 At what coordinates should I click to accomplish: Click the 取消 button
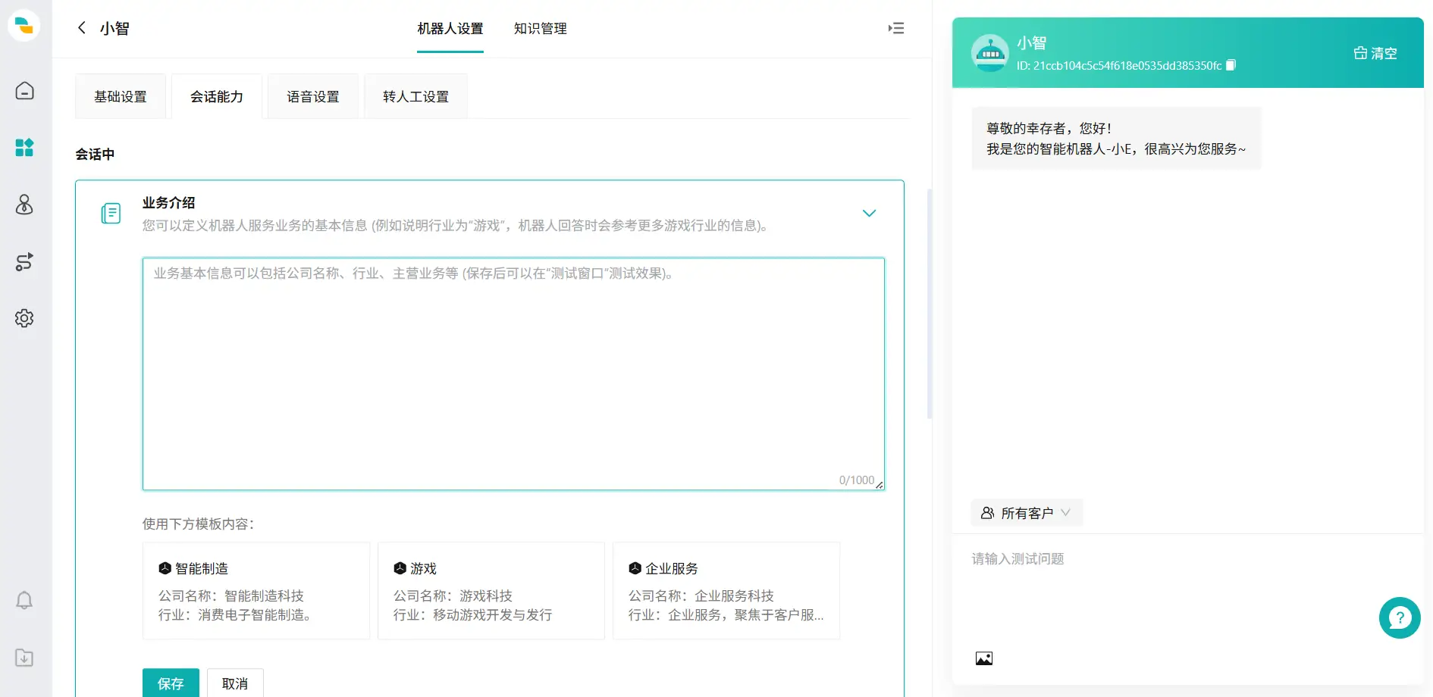pos(235,683)
